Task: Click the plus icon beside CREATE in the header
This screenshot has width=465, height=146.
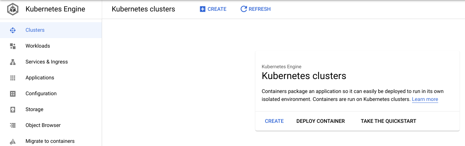Action: (202, 9)
